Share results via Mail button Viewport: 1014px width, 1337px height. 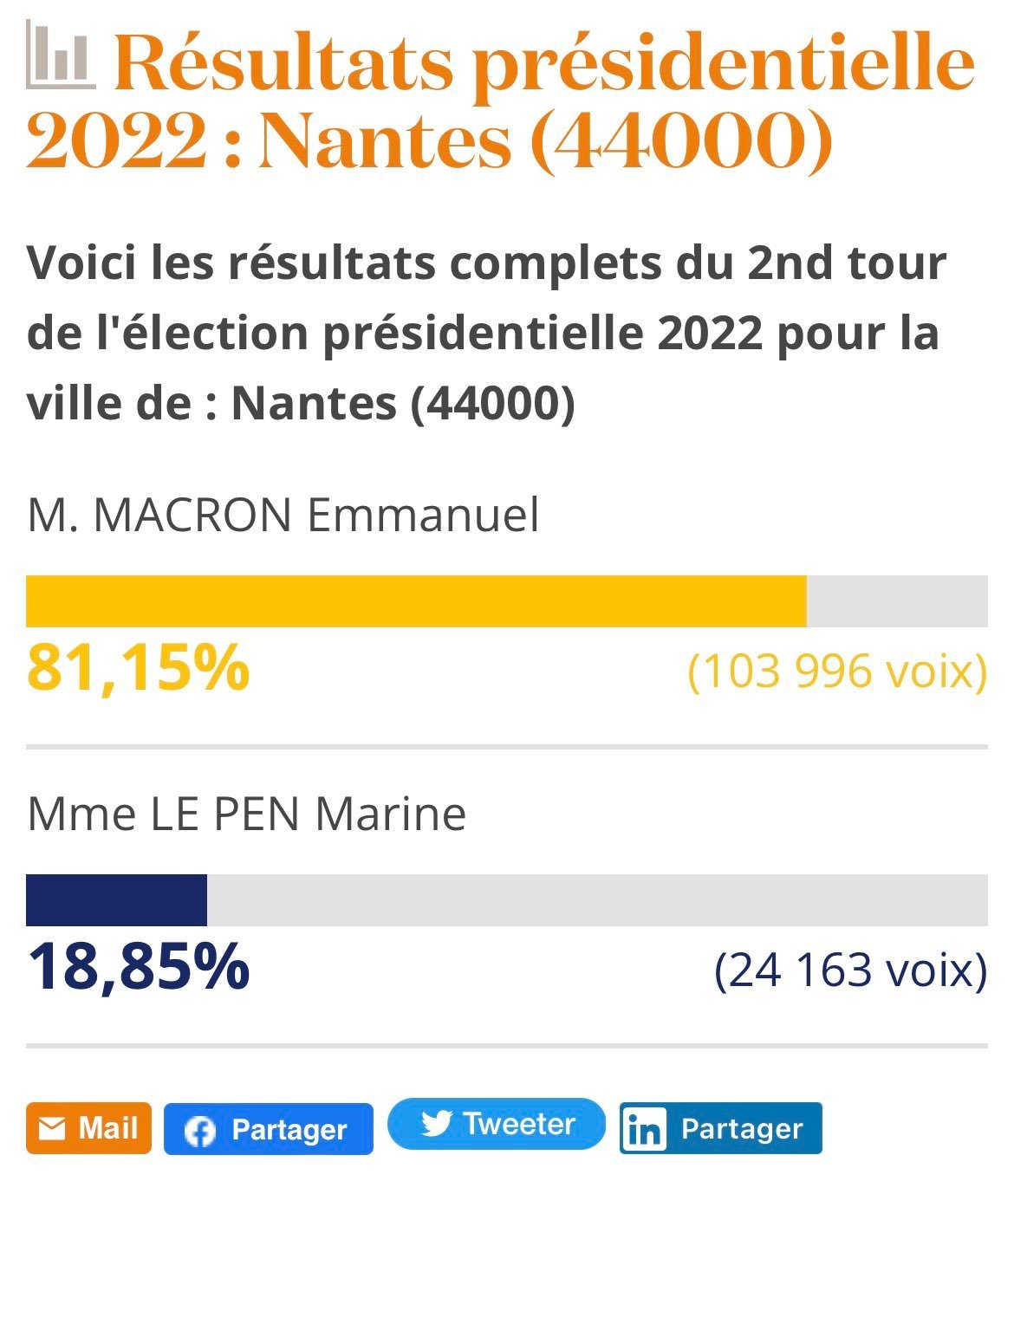(x=88, y=1128)
